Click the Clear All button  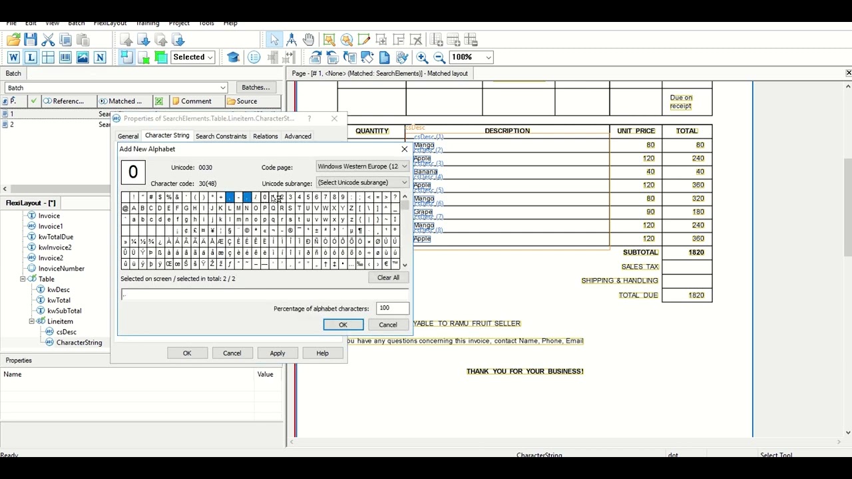(x=388, y=278)
